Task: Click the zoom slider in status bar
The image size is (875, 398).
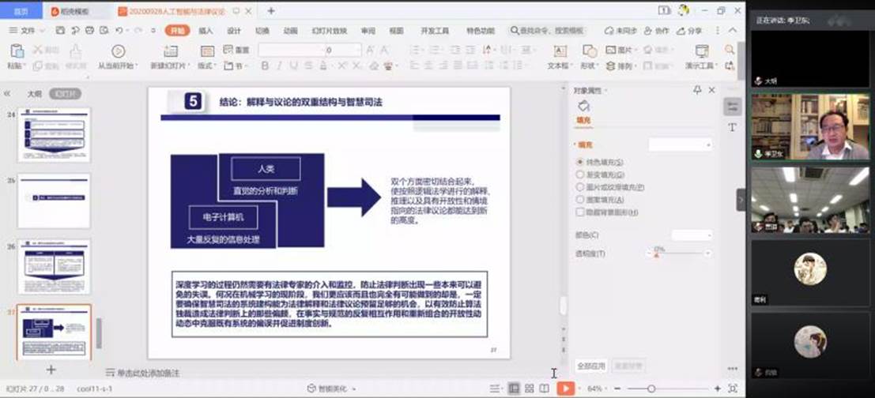Action: tap(651, 389)
